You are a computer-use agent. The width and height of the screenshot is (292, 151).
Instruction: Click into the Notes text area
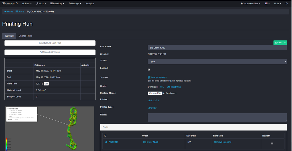217,117
